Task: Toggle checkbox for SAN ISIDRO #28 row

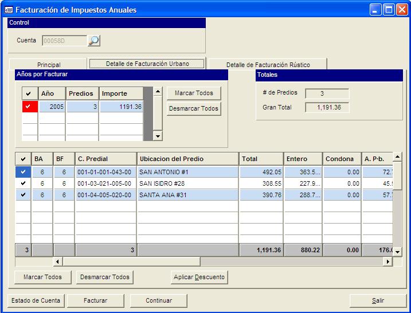Action: point(23,183)
